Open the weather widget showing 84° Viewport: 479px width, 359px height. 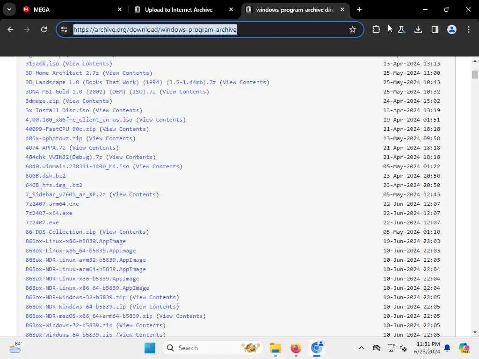(15, 348)
